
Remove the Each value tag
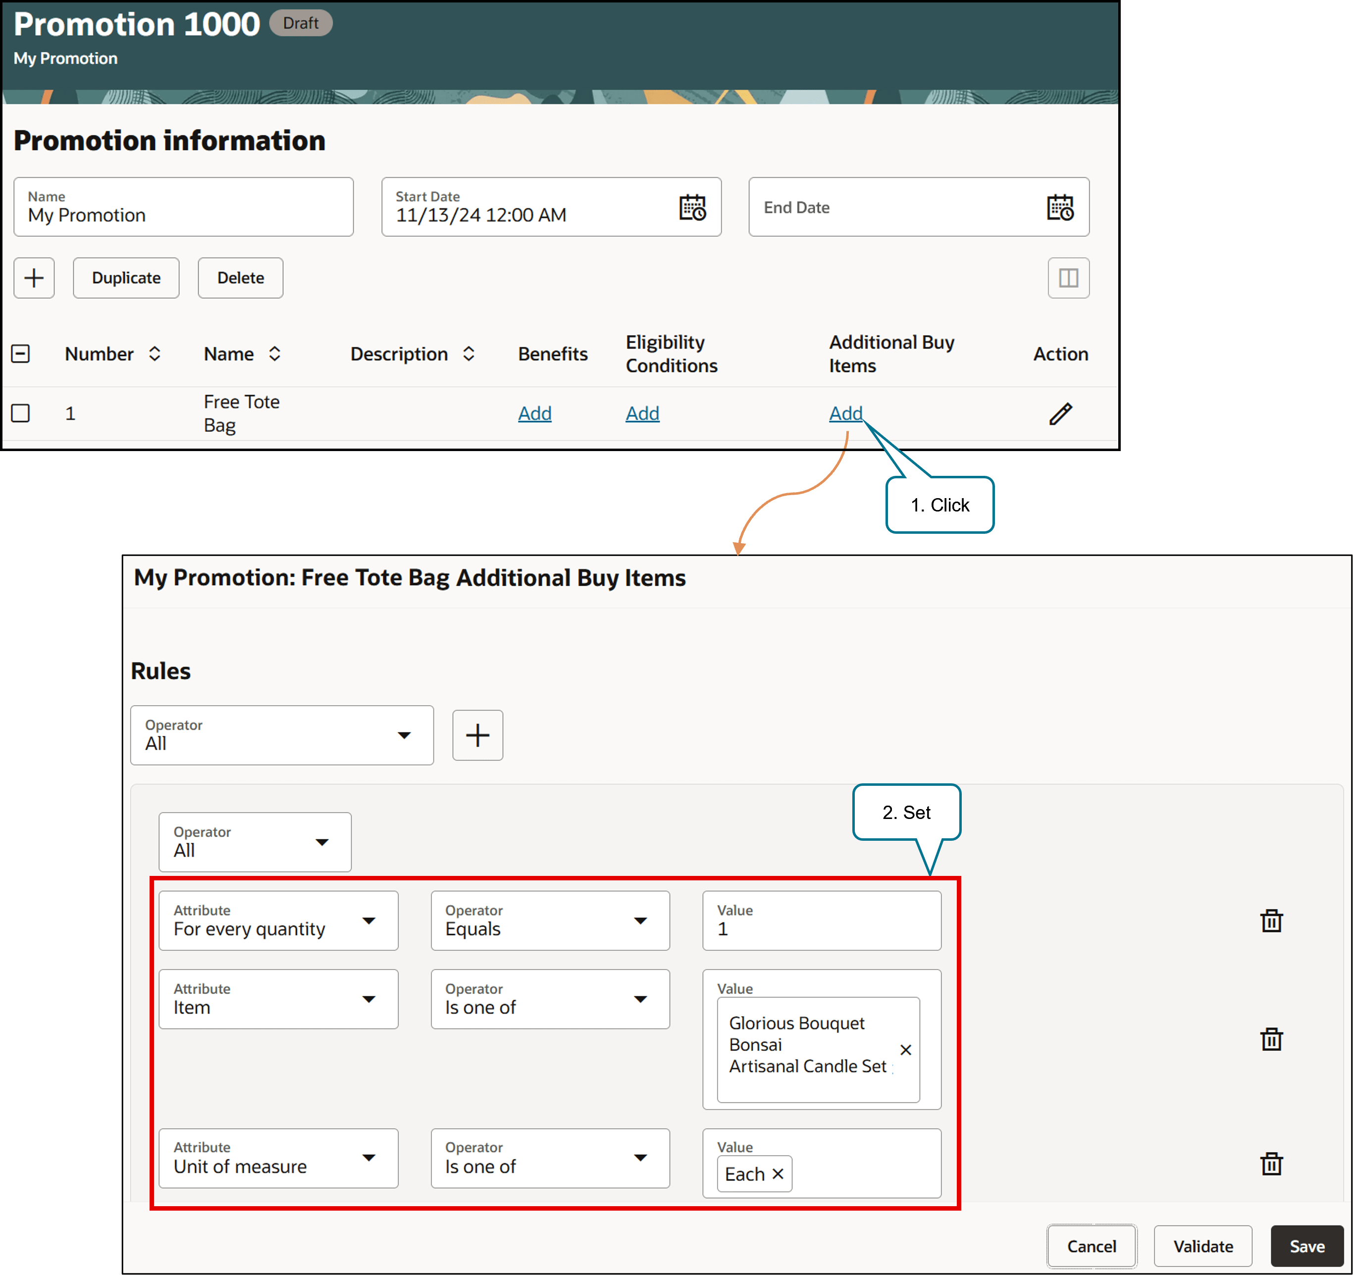(x=778, y=1173)
